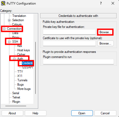This screenshot has height=117, width=119.
Task: Open the GSSAPI settings
Action: pyautogui.click(x=27, y=67)
